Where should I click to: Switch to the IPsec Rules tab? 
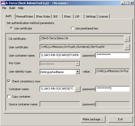coord(43,17)
